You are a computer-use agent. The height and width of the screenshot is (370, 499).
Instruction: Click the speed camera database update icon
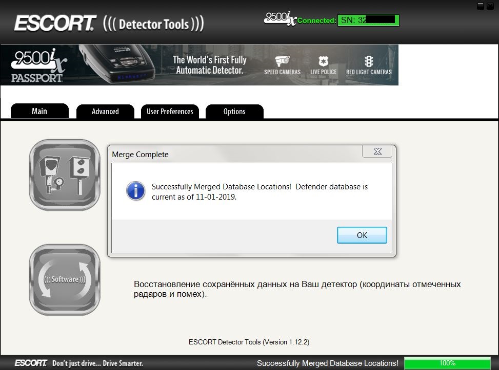pos(65,175)
